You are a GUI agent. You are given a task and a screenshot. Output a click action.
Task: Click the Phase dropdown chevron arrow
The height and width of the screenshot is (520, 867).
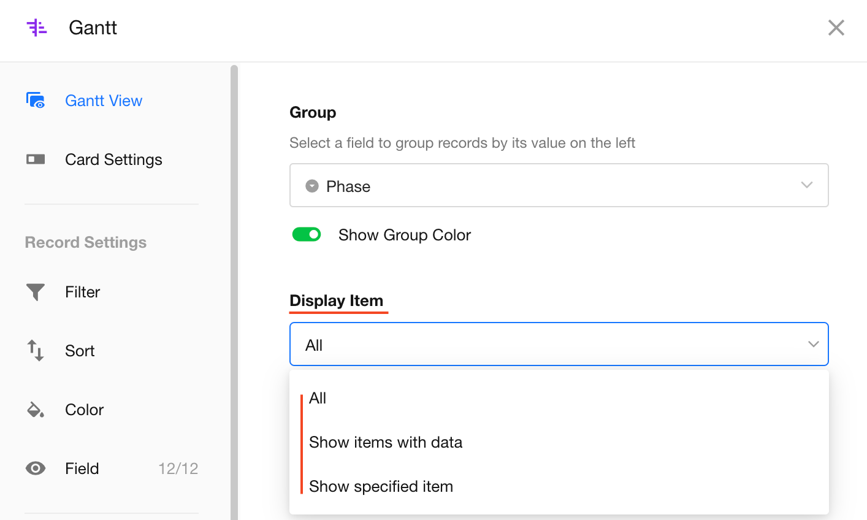tap(806, 185)
